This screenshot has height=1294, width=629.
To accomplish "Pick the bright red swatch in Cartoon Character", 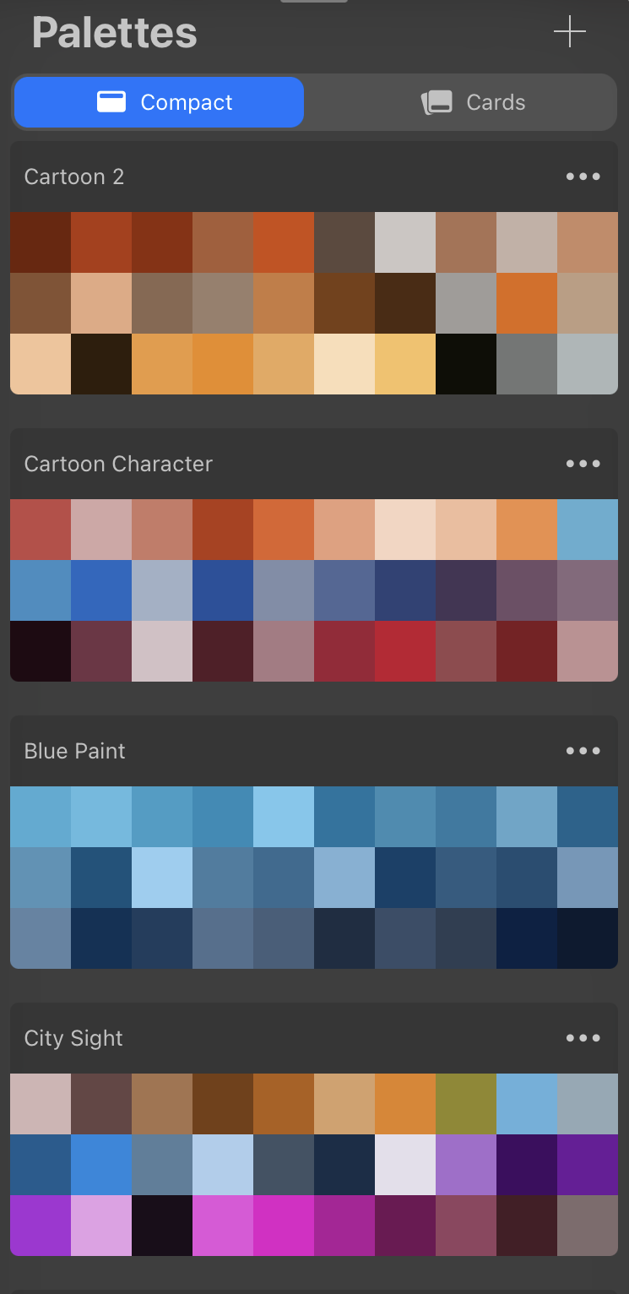I will click(405, 651).
